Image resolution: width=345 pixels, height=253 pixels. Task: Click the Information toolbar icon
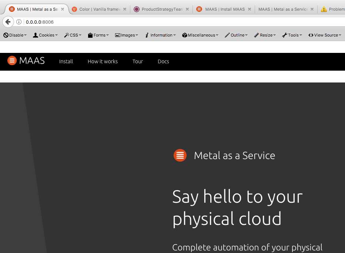point(147,35)
